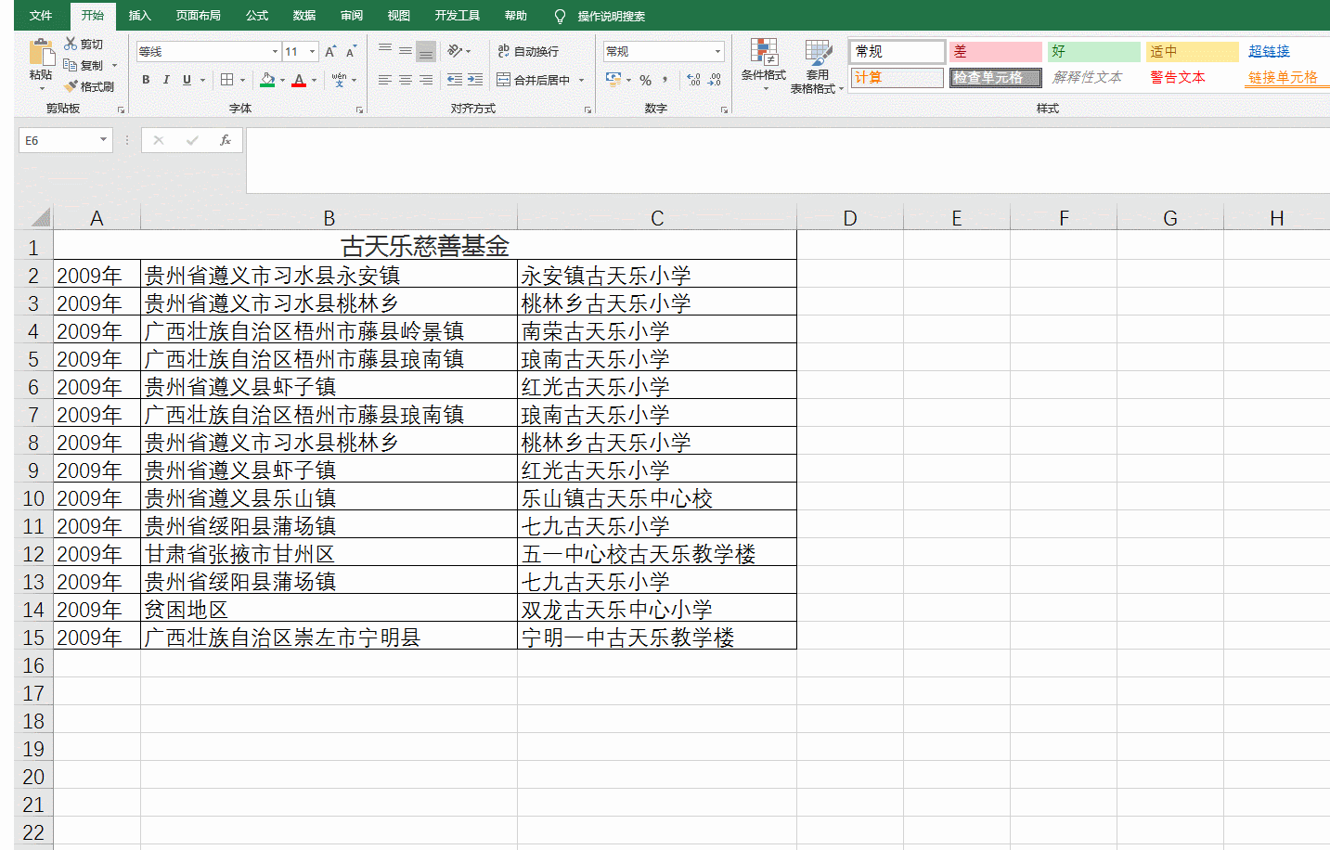Open the font size dropdown
Screen dimensions: 1330x850
313,52
